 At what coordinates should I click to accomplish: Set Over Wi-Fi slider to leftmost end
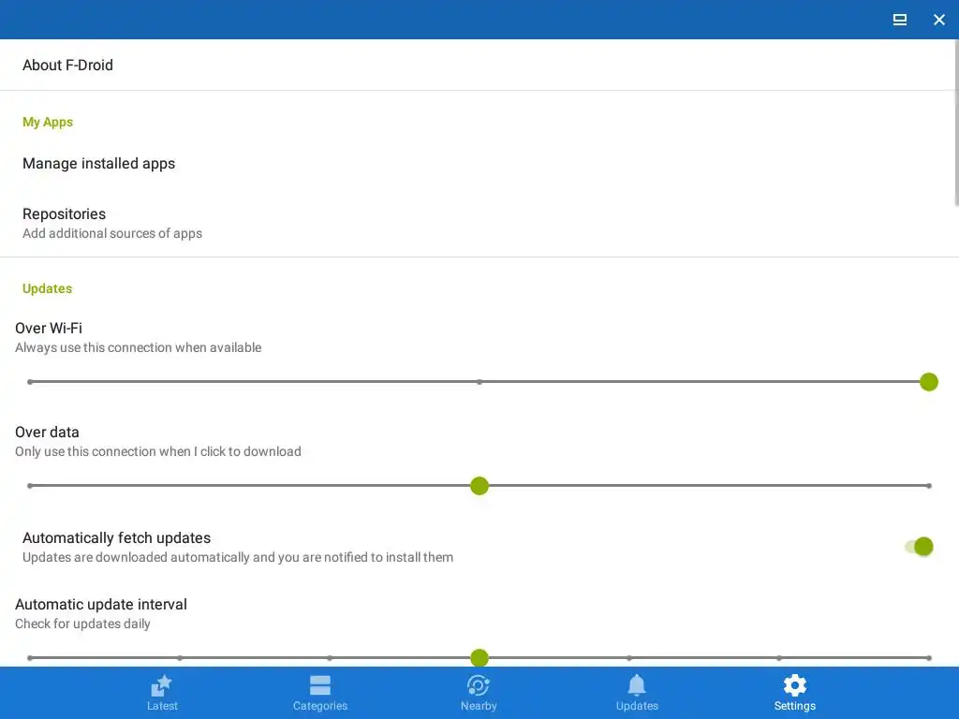coord(30,382)
